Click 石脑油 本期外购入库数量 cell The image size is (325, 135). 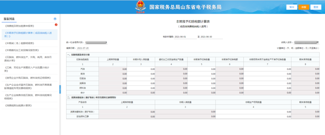(x=141, y=78)
